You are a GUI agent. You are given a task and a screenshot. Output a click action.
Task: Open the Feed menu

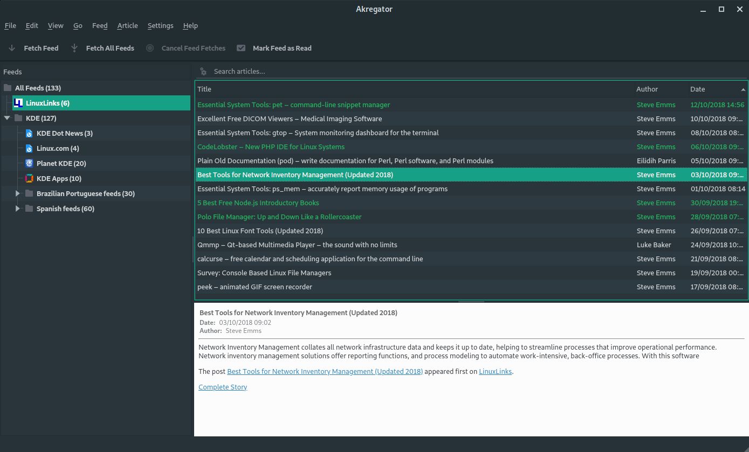[100, 25]
